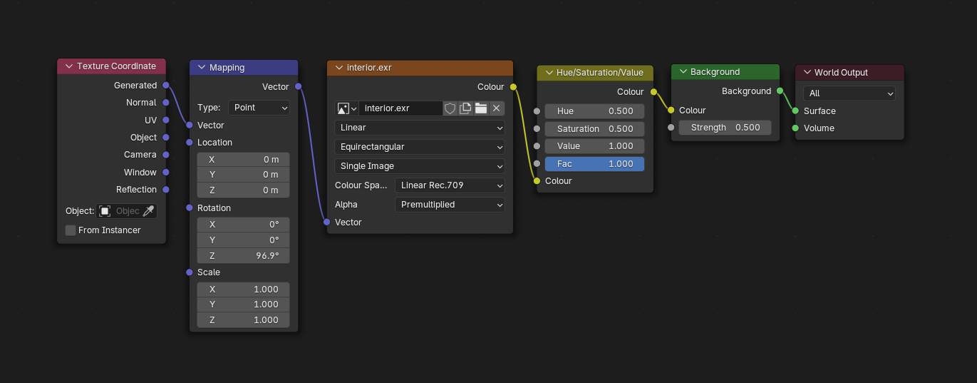Image resolution: width=977 pixels, height=383 pixels.
Task: Click the Rotation Z 96.9° field
Action: (x=243, y=256)
